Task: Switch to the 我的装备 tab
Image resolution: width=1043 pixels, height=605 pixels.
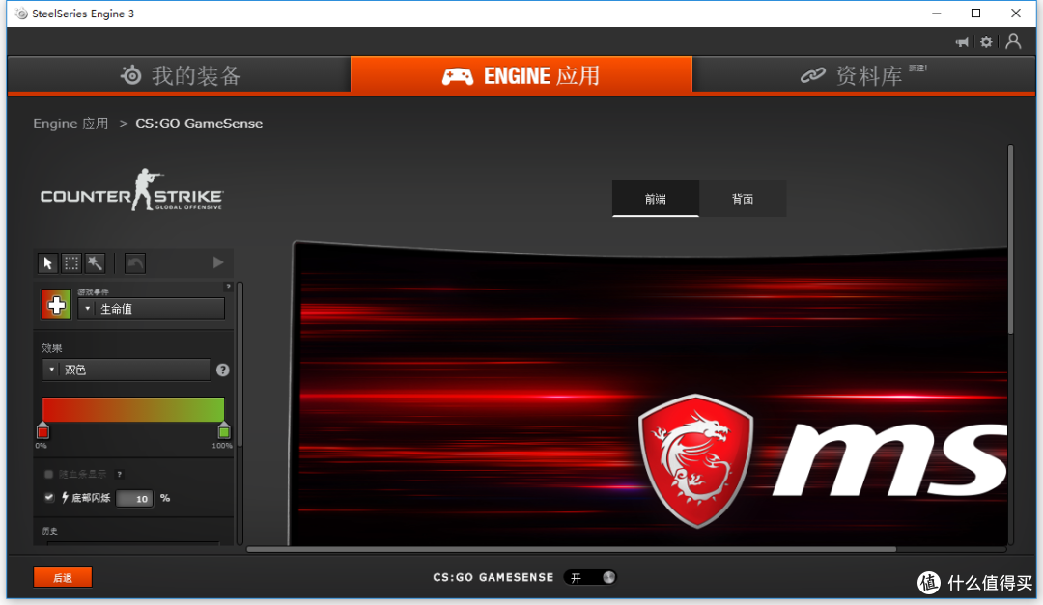Action: click(x=180, y=75)
